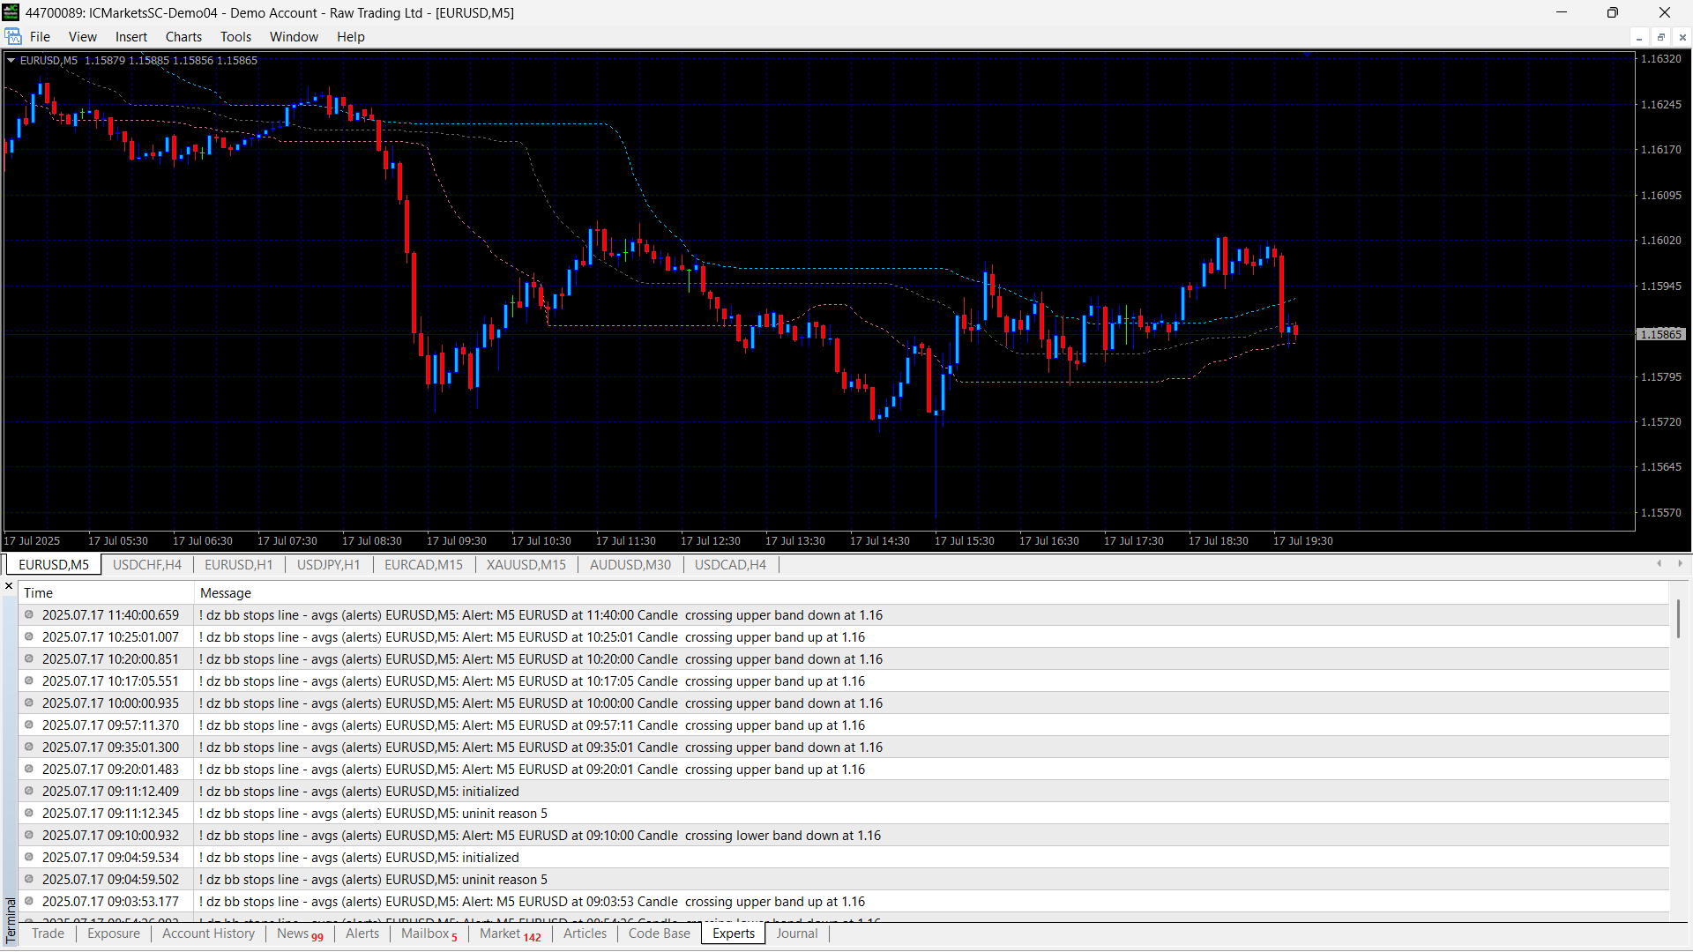Minimize the EURUSD,M5 chart child window

tap(1639, 37)
